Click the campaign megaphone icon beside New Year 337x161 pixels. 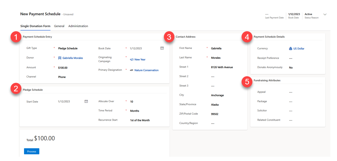coord(132,59)
